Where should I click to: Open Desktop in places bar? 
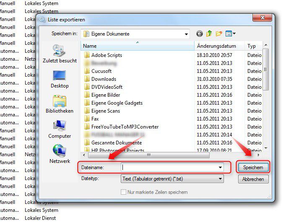(60, 80)
